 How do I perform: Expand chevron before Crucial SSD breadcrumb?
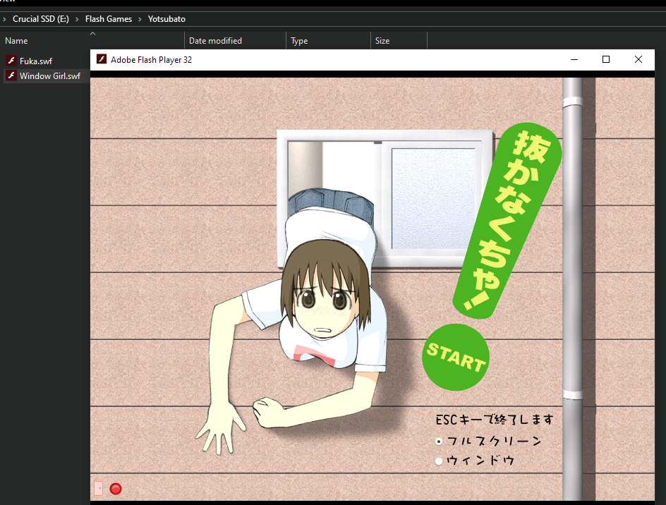[4, 19]
